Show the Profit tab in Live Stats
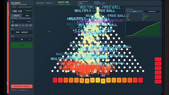169x95 pixels. pos(134,11)
